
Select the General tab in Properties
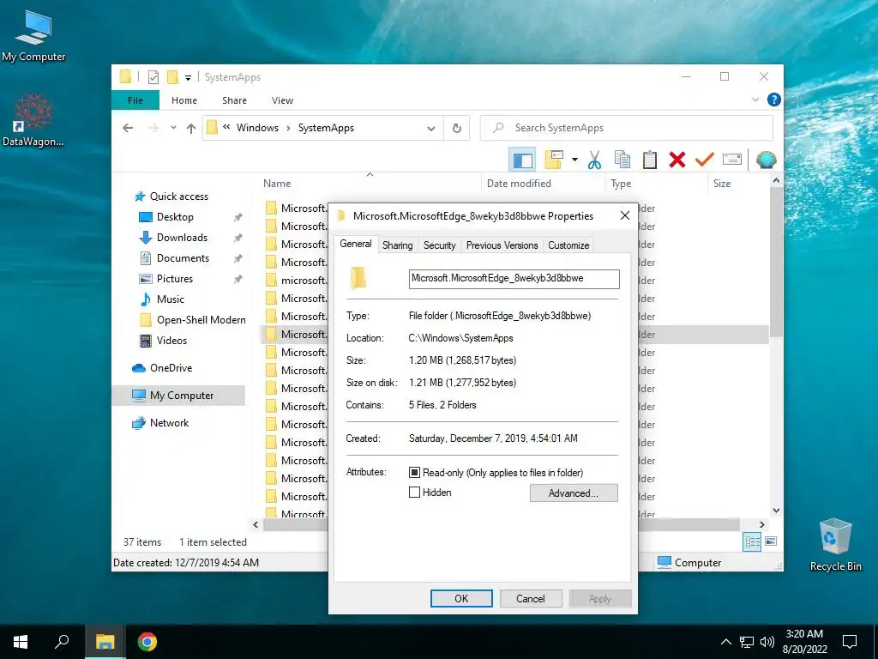pos(356,244)
